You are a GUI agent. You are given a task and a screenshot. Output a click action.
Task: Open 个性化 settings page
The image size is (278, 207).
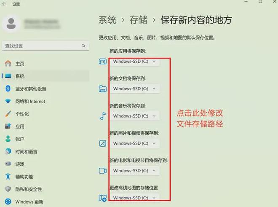tap(22, 114)
